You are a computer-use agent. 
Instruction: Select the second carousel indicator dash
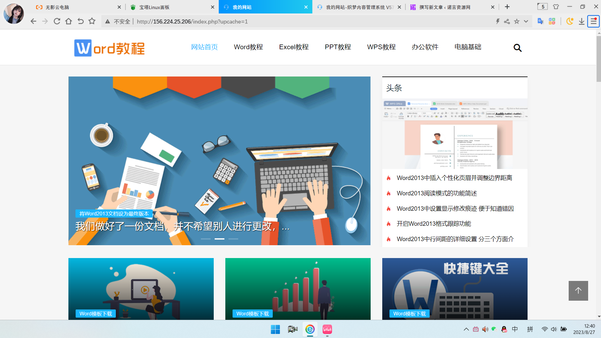pos(219,239)
